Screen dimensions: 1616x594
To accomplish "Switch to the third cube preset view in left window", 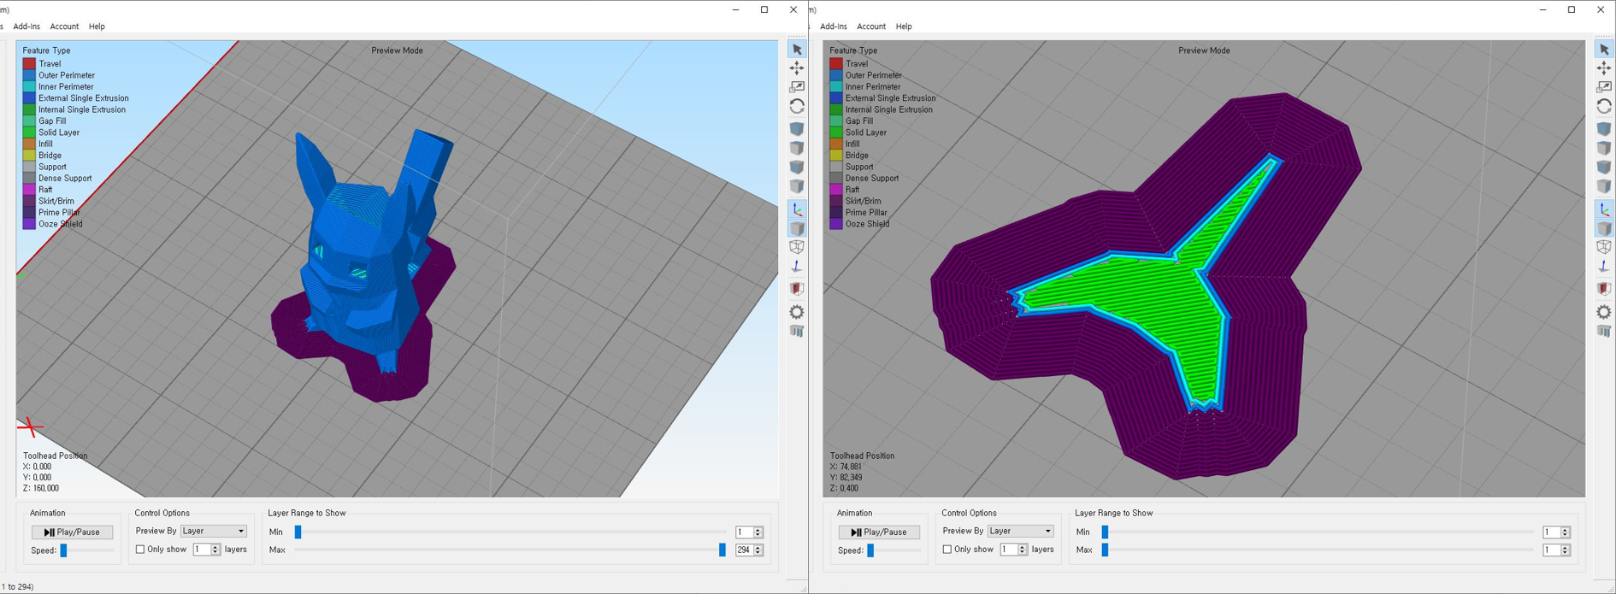I will pos(797,167).
